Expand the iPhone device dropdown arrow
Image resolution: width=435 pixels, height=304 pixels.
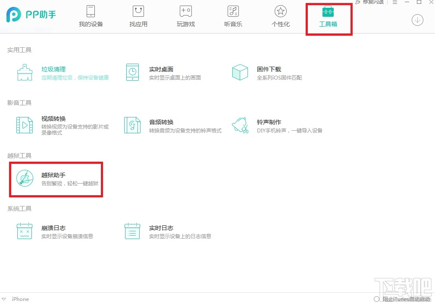4,299
